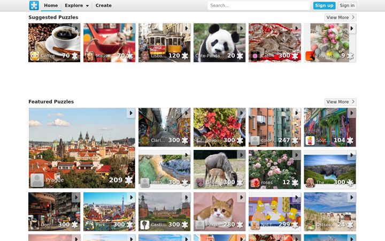Open the large Prague cityscape puzzle

pos(82,148)
